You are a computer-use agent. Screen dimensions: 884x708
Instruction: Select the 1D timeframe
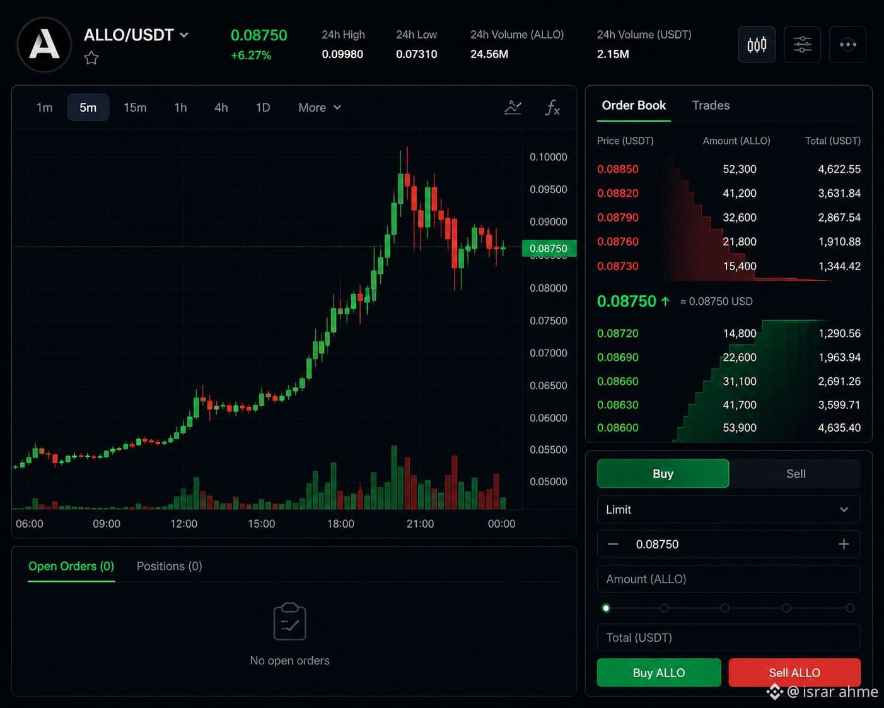pos(263,107)
